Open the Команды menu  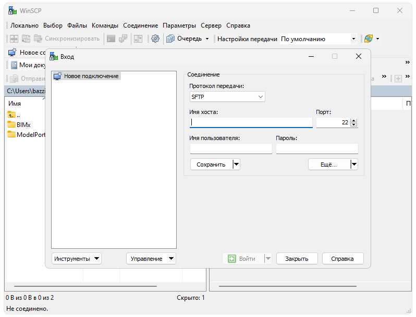[x=105, y=25]
